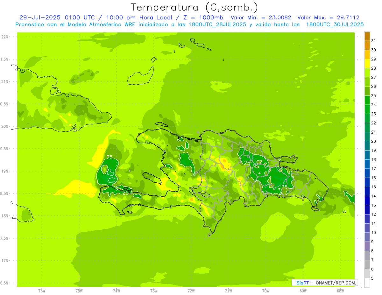The height and width of the screenshot is (295, 382).
Task: Click the "75W" longitude label
Action: (79, 291)
